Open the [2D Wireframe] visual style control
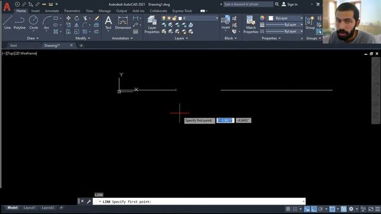 (x=26, y=53)
